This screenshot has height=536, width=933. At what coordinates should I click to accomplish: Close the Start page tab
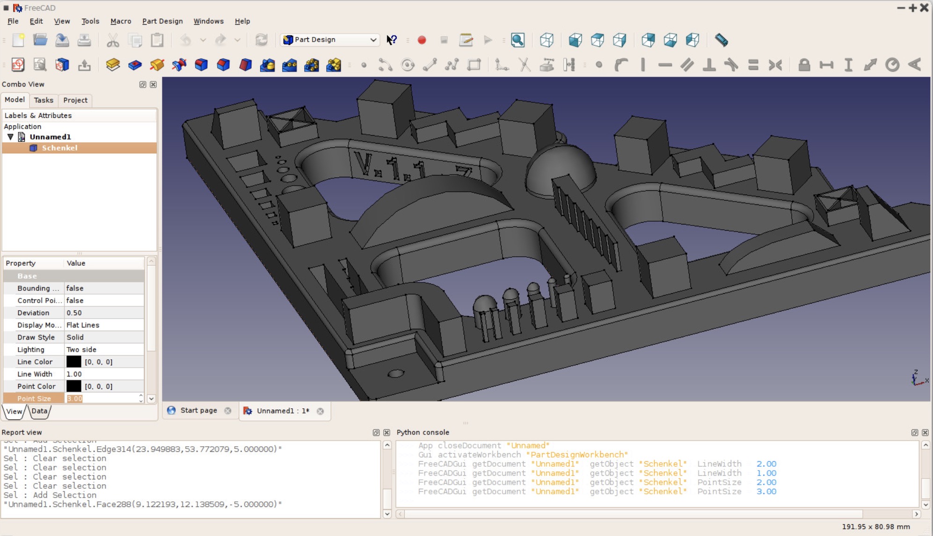coord(228,411)
